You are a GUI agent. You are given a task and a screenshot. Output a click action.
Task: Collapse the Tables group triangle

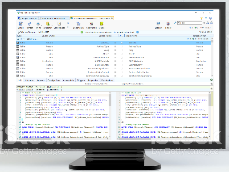[18, 39]
